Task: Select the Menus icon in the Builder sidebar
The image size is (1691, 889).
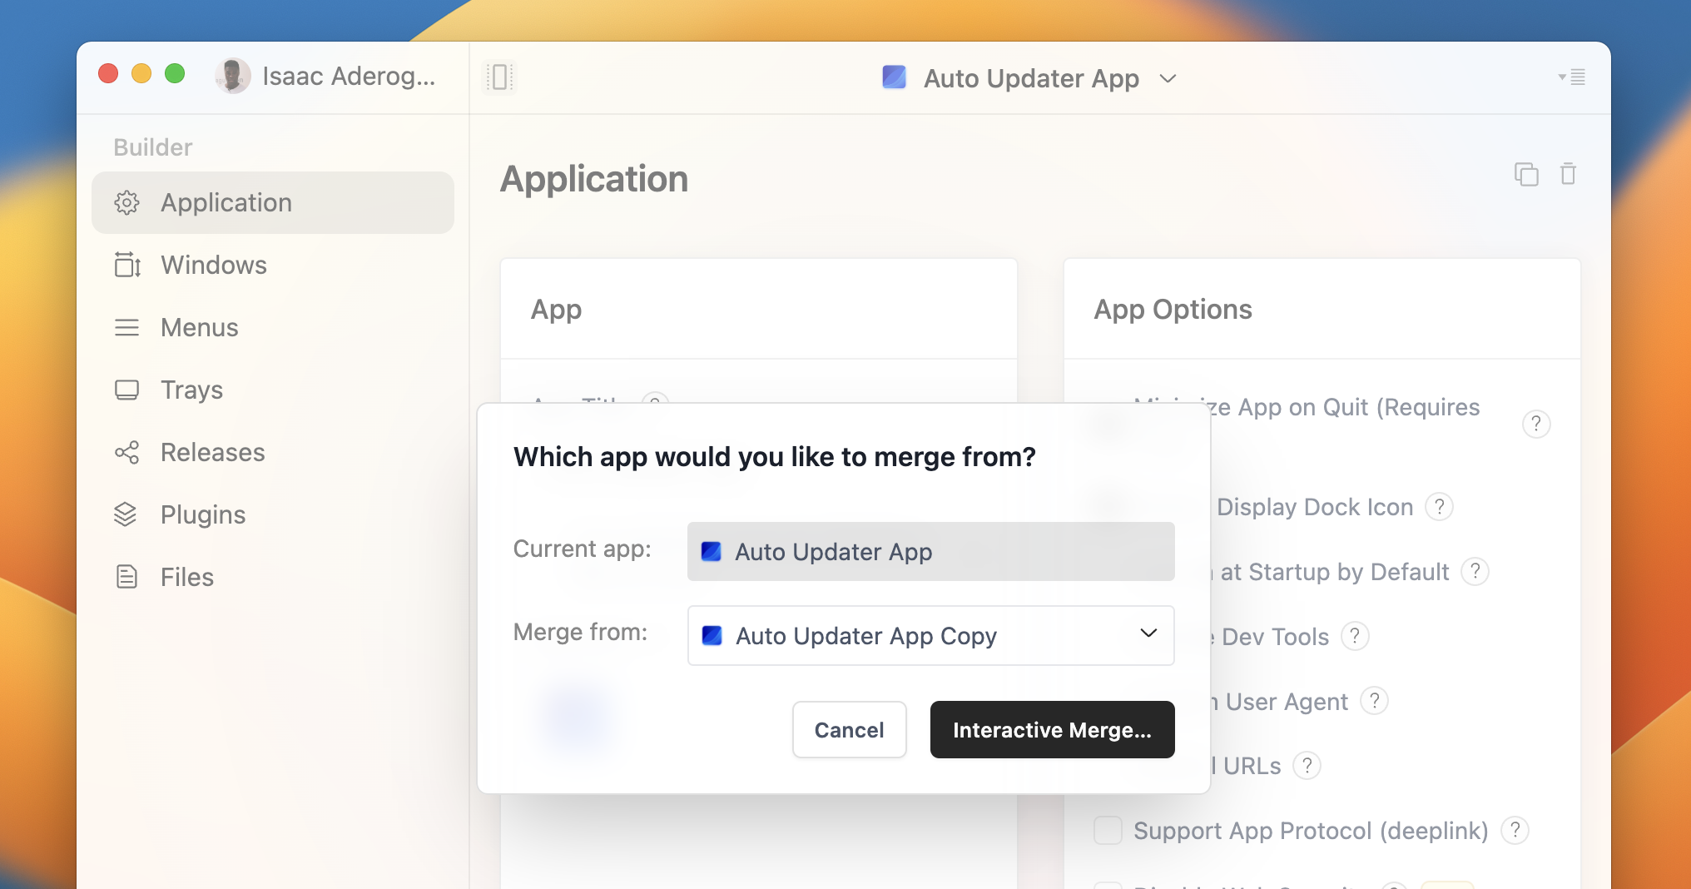Action: click(x=126, y=327)
